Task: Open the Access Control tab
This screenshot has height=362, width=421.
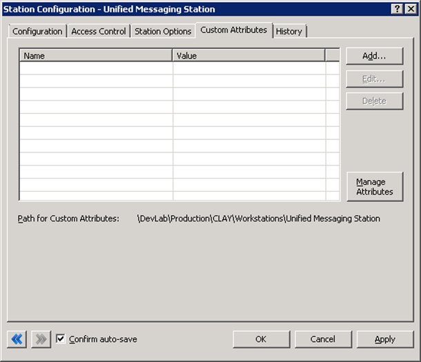Action: point(99,32)
